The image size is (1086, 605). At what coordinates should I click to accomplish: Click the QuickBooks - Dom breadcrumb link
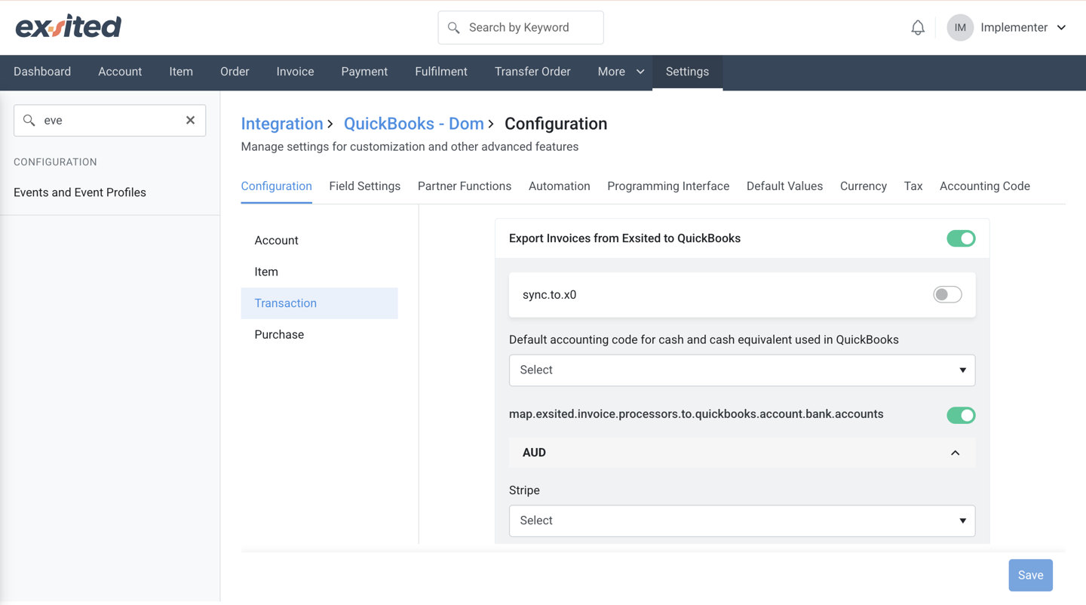[414, 124]
